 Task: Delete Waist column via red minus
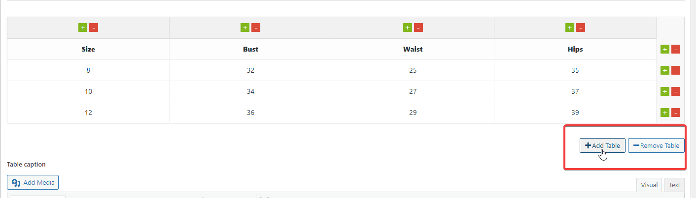(418, 28)
